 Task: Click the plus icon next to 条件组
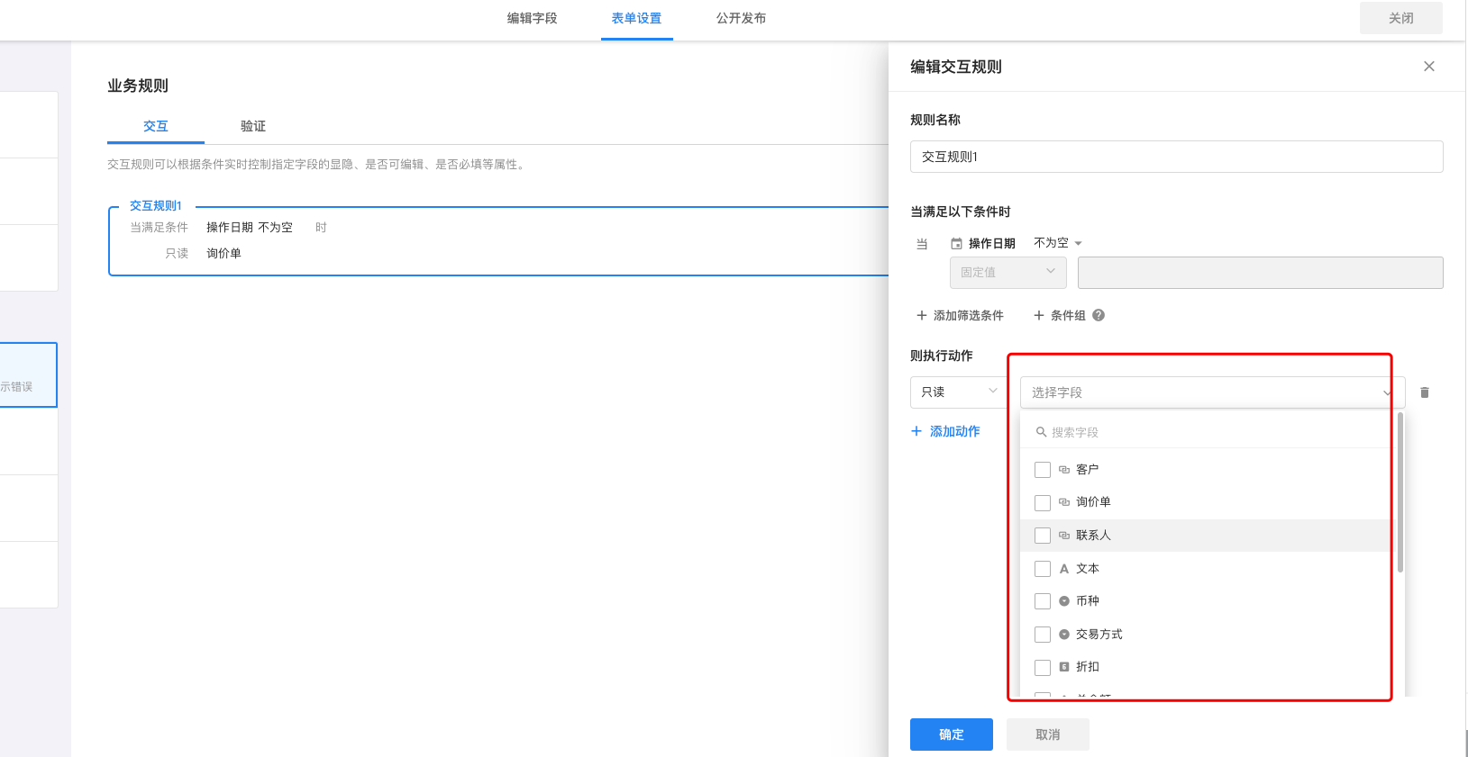pyautogui.click(x=1039, y=315)
